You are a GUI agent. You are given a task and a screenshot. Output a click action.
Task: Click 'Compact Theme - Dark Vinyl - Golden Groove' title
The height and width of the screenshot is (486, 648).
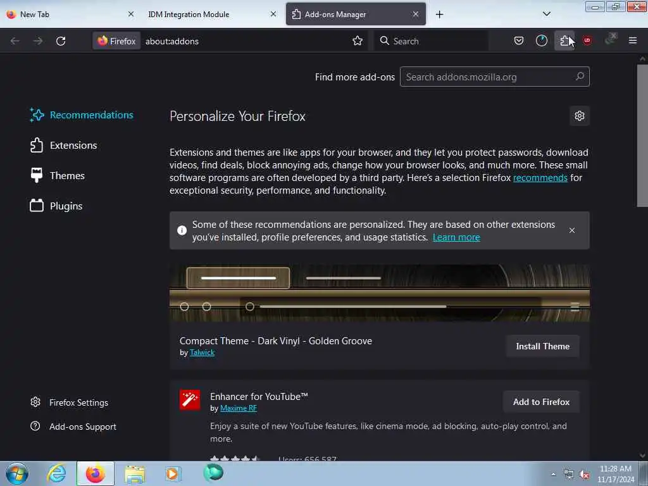pos(276,341)
